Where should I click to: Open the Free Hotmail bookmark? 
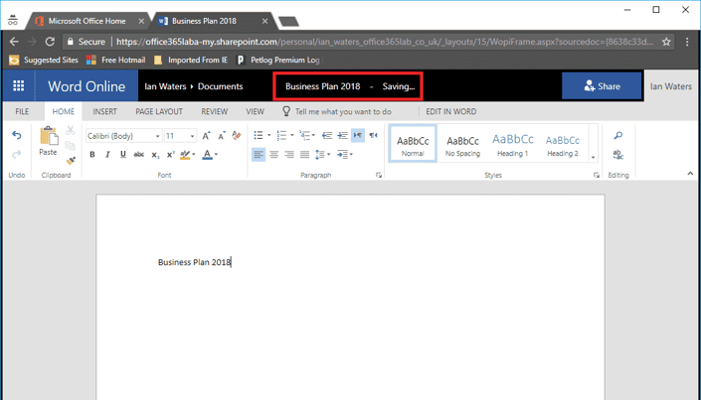point(116,60)
